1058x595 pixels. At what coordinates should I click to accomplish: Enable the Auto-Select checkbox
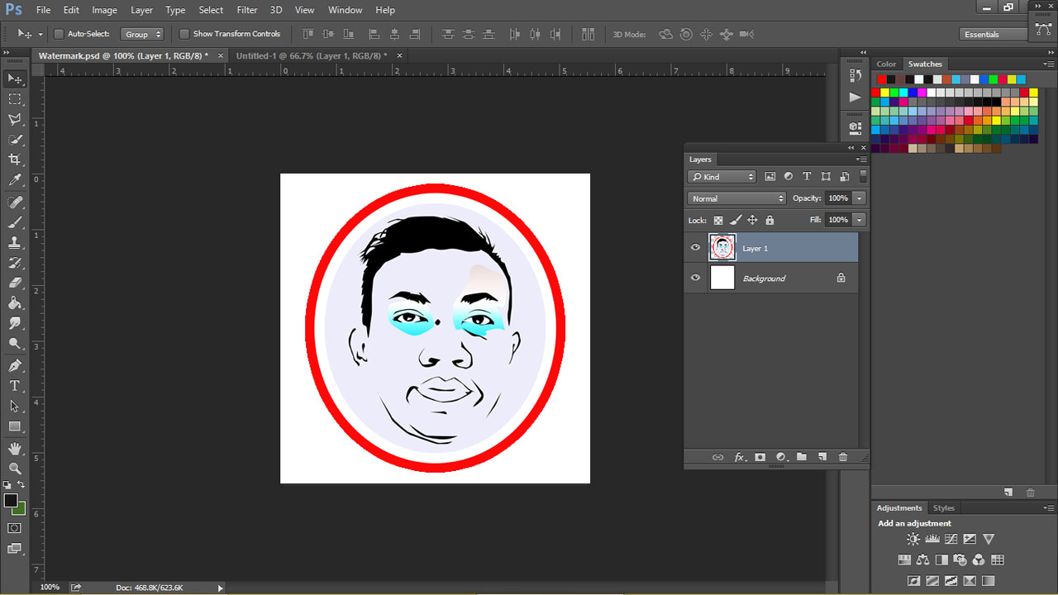(59, 35)
